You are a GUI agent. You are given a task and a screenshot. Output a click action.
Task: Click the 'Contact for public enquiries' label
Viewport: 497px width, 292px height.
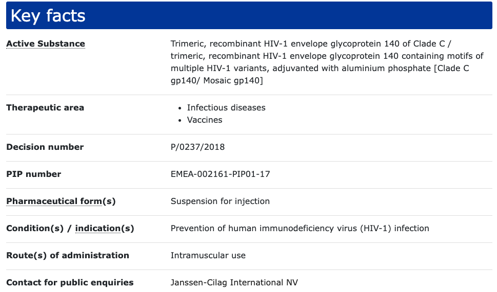(70, 283)
